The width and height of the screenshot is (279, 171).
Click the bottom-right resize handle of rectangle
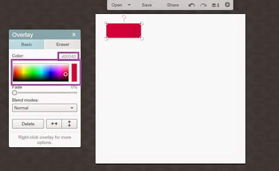pos(141,38)
